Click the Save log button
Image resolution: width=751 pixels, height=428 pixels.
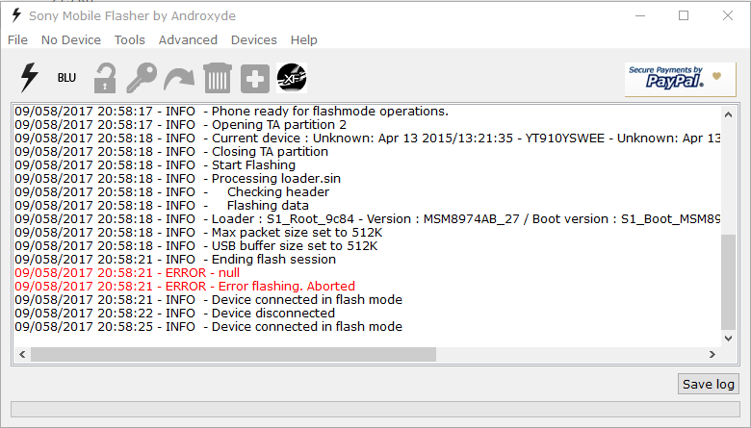[x=709, y=384]
